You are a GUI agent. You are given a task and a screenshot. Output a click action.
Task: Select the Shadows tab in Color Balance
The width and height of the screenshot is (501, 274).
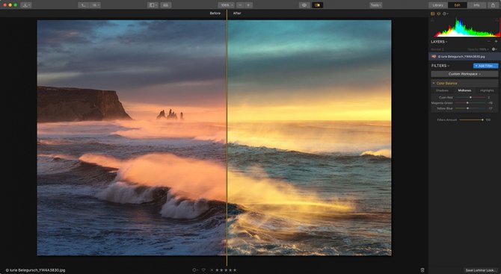tap(442, 90)
